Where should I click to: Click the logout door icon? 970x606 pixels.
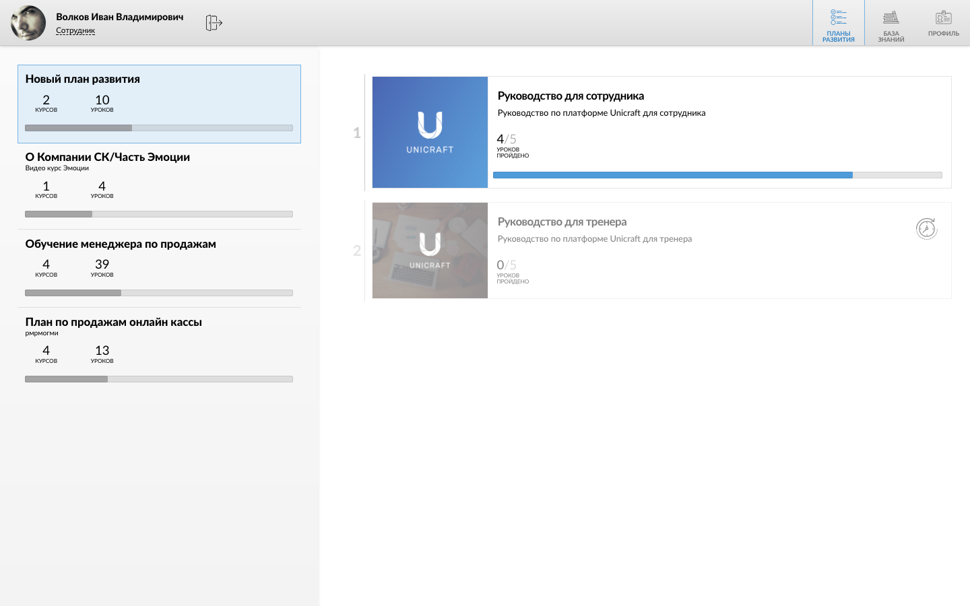[x=214, y=23]
